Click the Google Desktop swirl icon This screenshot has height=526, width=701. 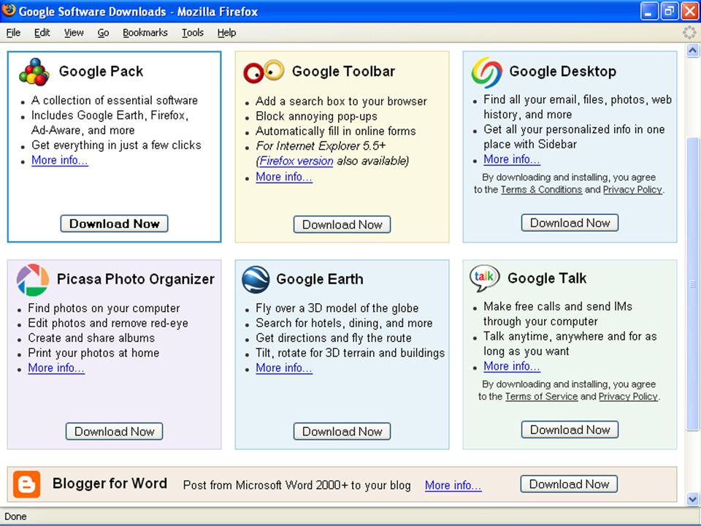(x=487, y=72)
